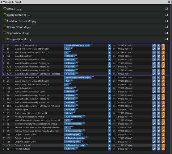Refresh the Multilevel Sensor v11 values
The width and height of the screenshot is (172, 154).
[x=167, y=21]
